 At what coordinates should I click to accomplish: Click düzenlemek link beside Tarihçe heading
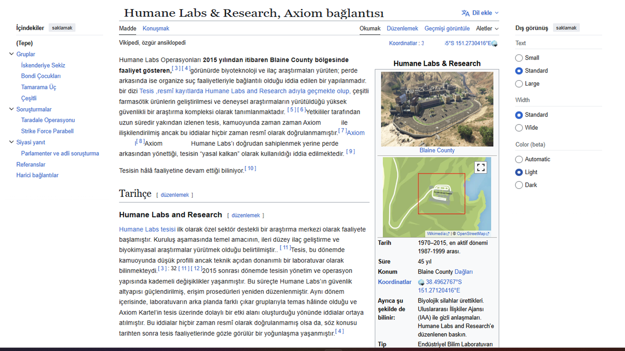pos(175,195)
